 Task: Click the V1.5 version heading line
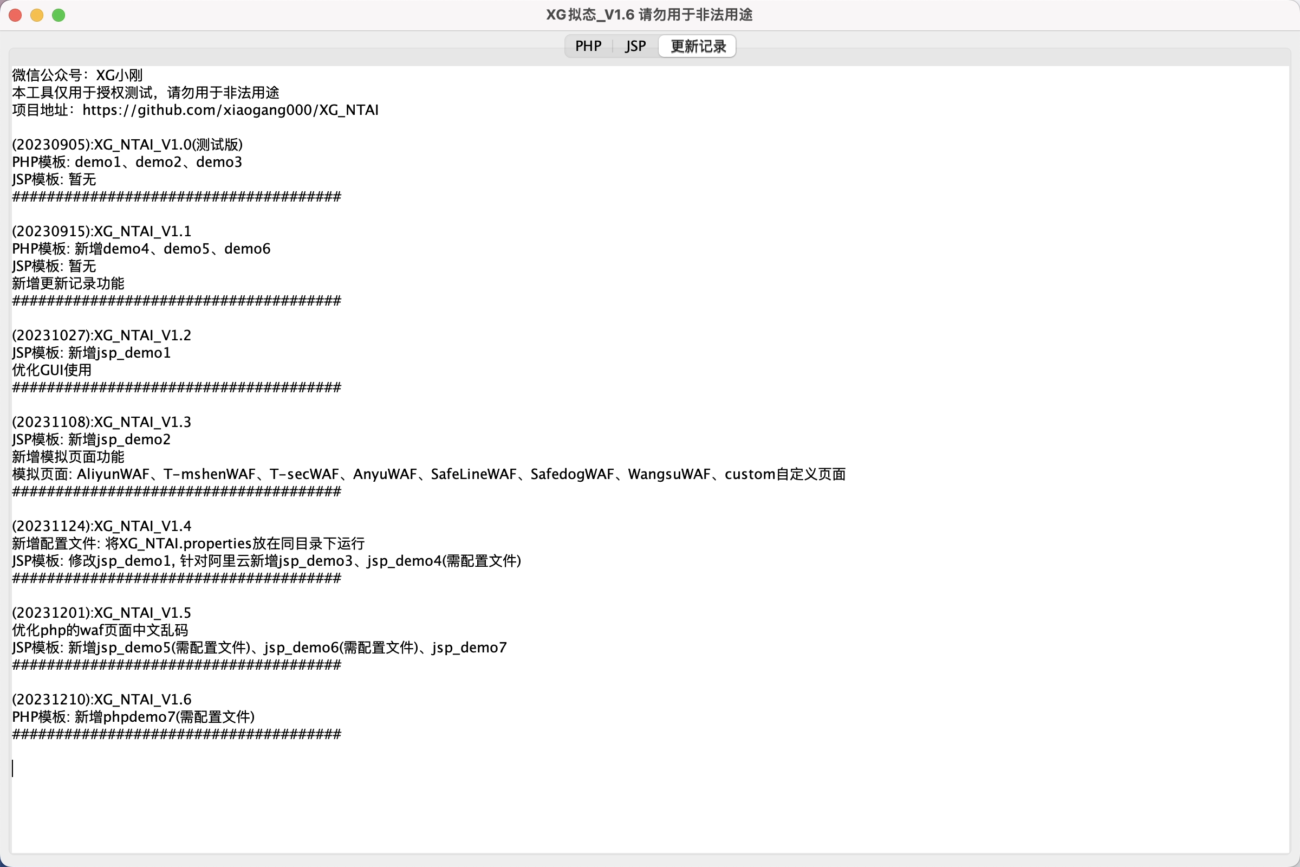(102, 613)
